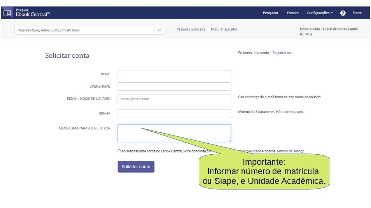Open the Estante menu item
The width and height of the screenshot is (371, 208).
pyautogui.click(x=292, y=13)
